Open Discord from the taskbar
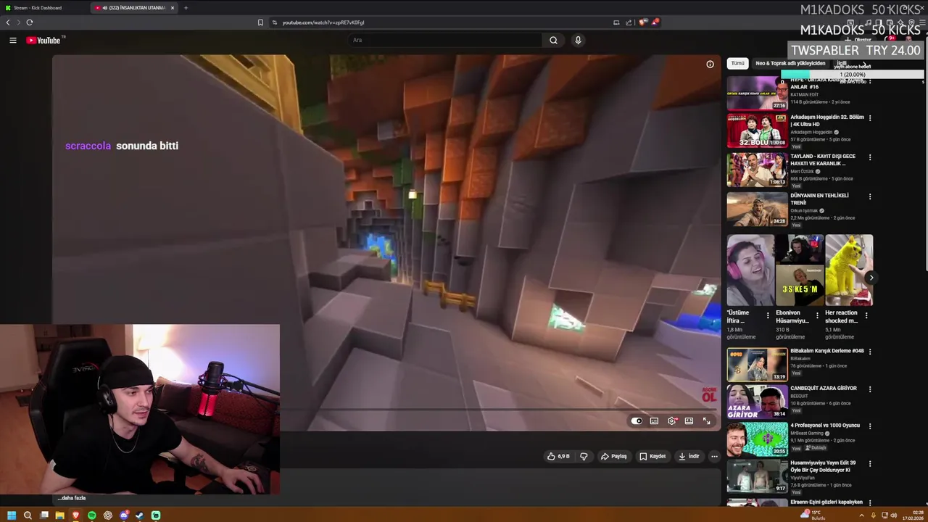 (x=124, y=515)
